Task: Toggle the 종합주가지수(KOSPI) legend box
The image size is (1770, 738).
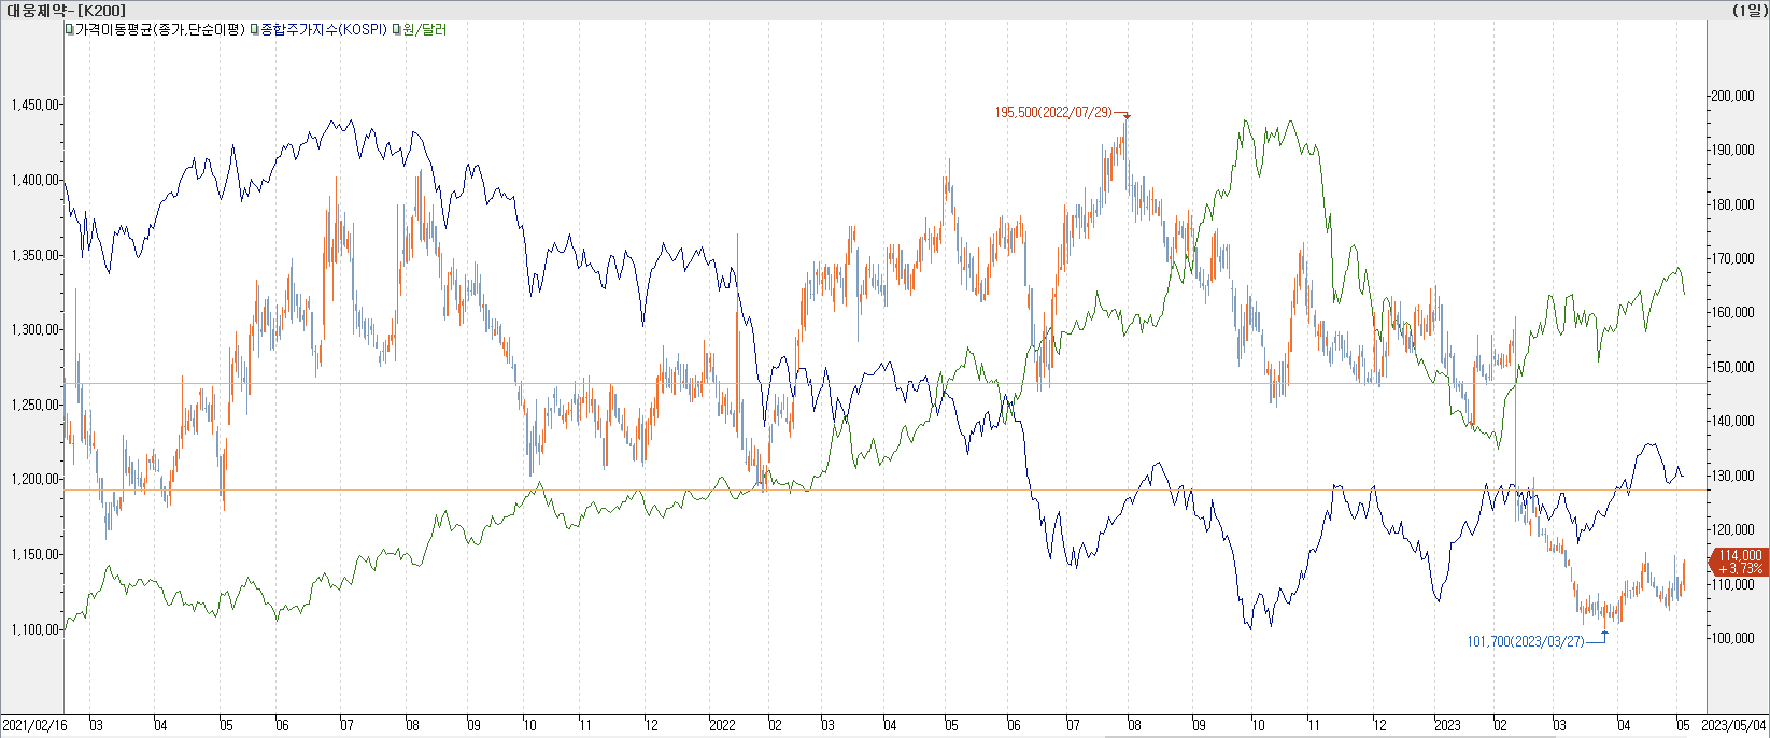Action: (x=255, y=30)
